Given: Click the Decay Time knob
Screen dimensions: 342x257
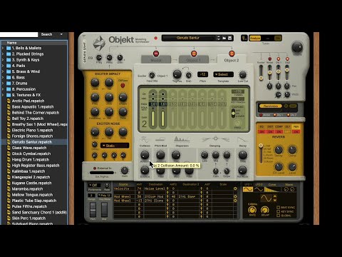Looking at the screenshot, I should (x=242, y=155).
